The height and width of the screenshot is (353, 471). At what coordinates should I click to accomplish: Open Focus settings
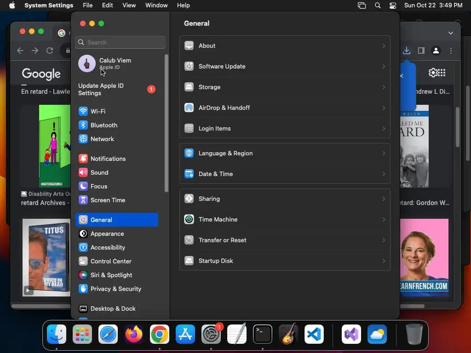tap(116, 187)
